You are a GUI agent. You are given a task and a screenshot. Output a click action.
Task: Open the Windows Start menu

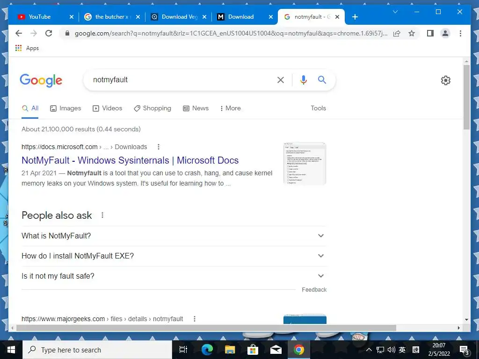pyautogui.click(x=11, y=350)
